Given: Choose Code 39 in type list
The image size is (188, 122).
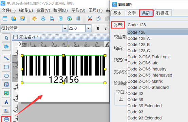Looking at the screenshot, I should (157, 100).
